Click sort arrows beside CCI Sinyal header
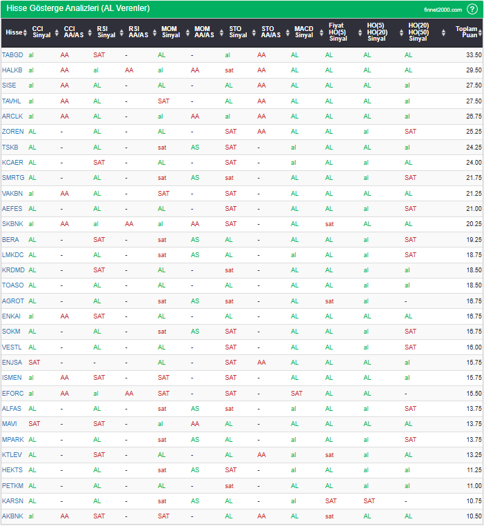 [57, 32]
